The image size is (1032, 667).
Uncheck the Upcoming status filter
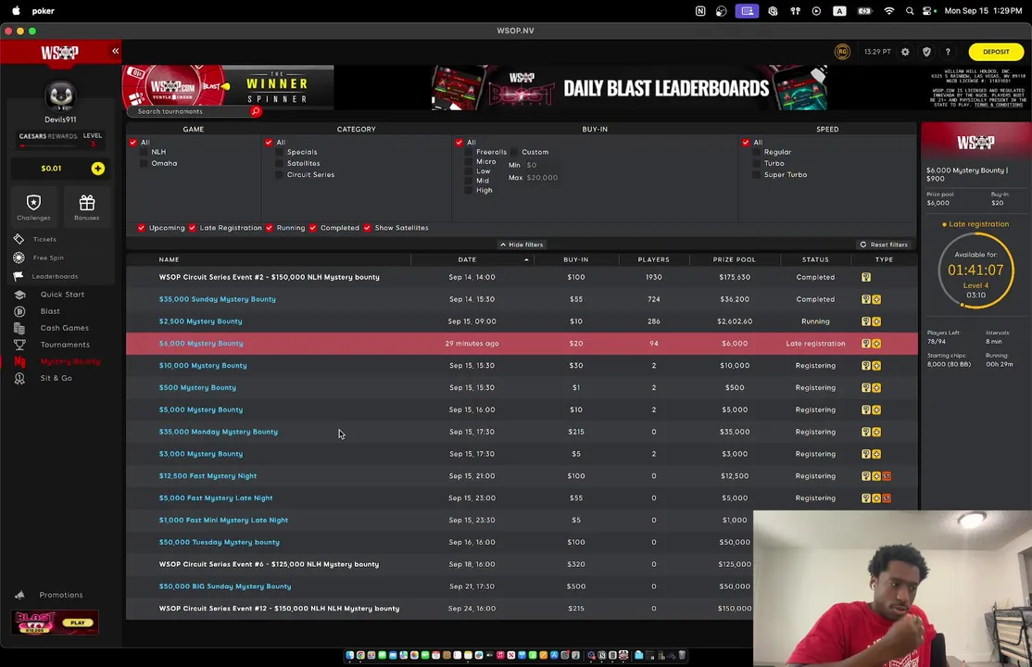coord(141,228)
